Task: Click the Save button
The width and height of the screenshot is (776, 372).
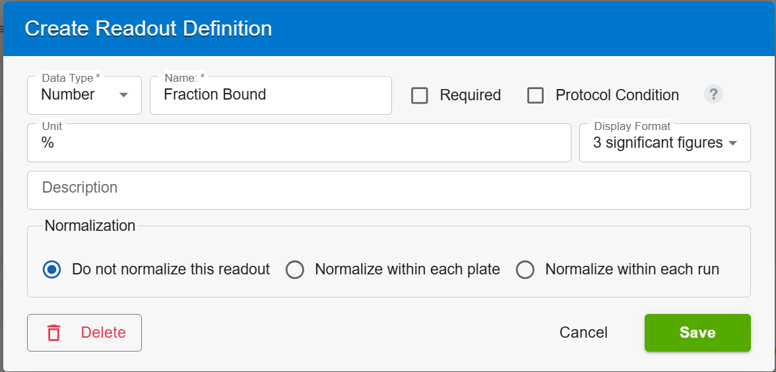Action: pos(698,332)
